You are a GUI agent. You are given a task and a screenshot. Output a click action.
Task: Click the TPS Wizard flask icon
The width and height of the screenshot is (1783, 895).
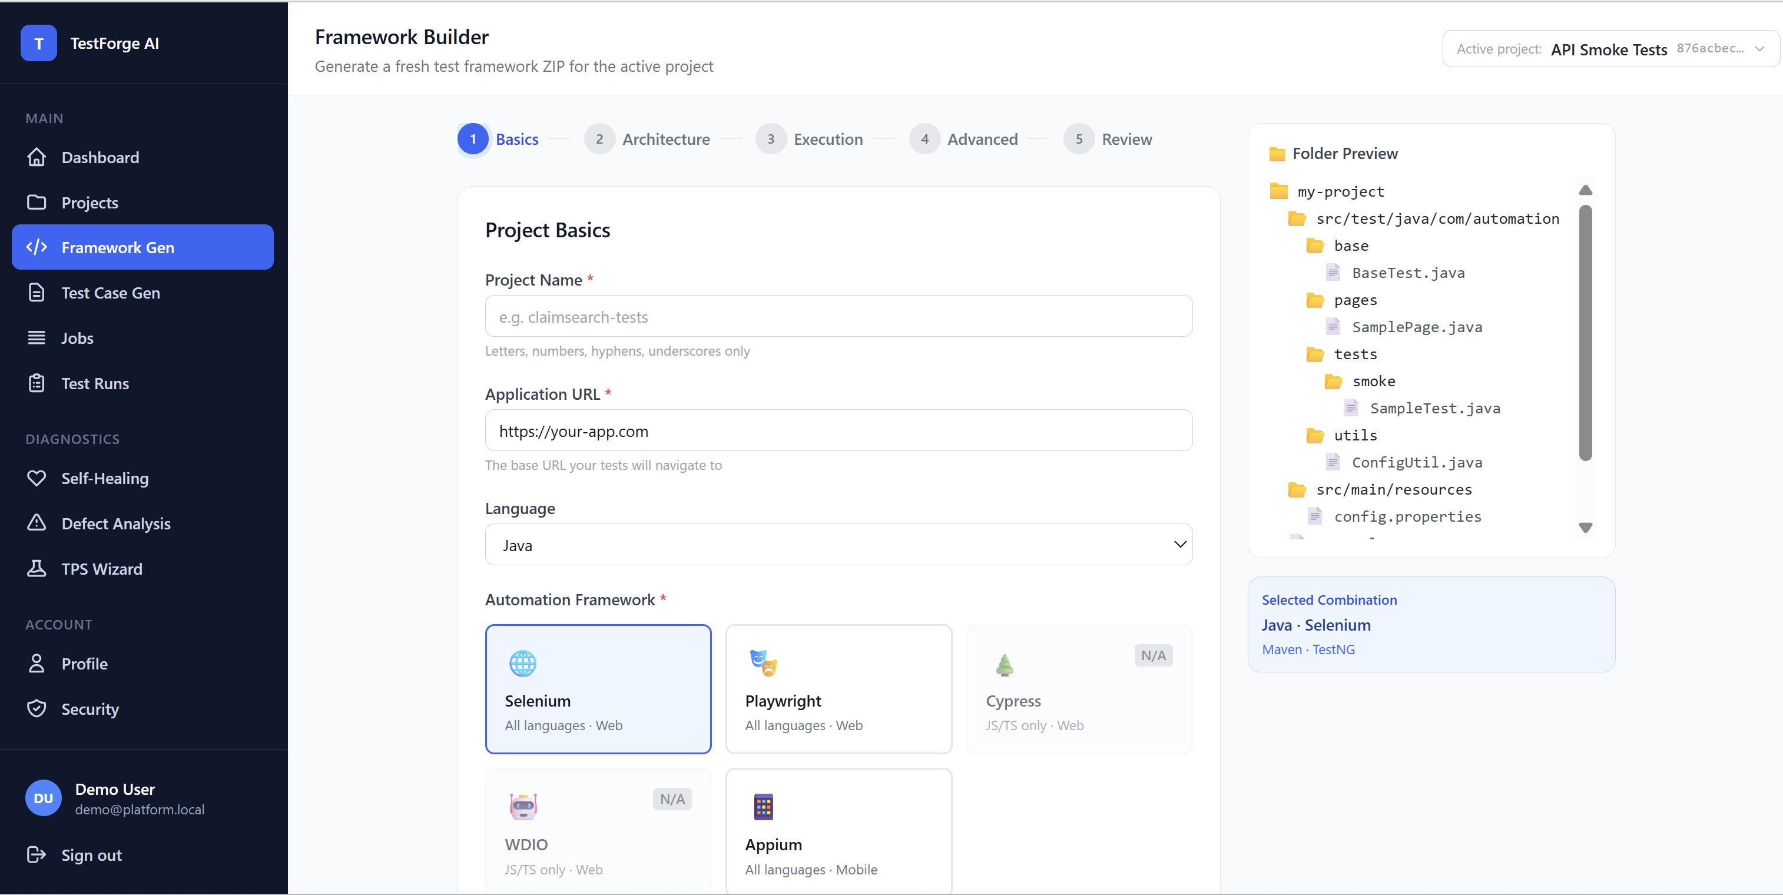(37, 568)
